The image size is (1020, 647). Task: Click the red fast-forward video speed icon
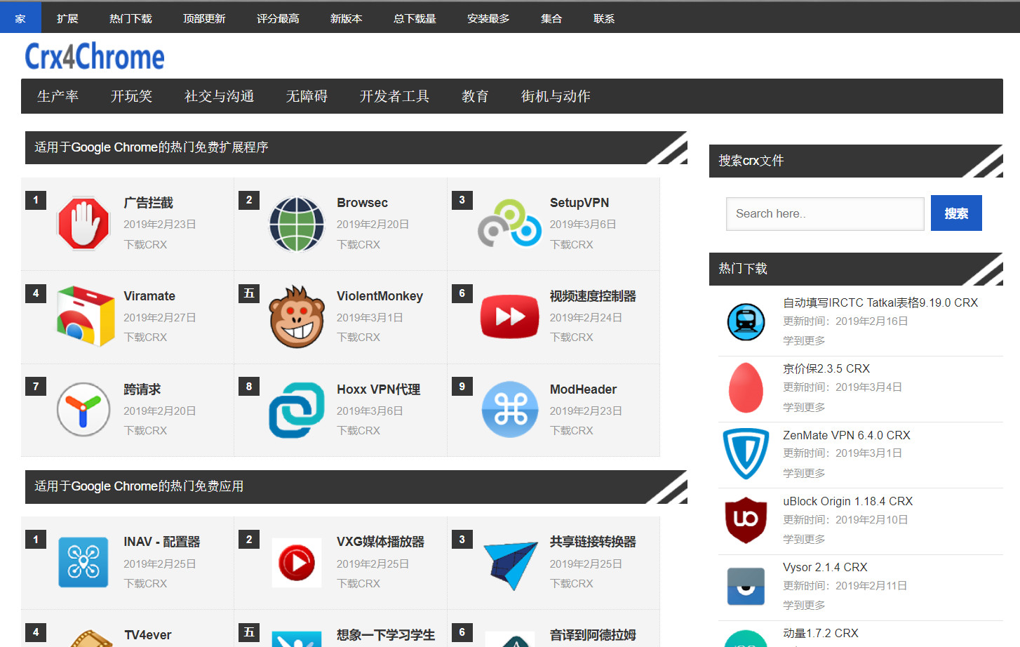click(x=510, y=316)
